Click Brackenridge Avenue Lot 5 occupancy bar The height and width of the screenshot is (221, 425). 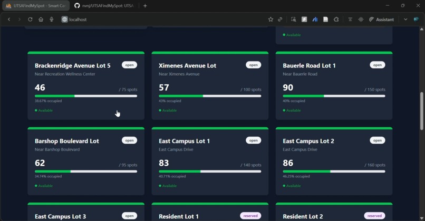86,96
